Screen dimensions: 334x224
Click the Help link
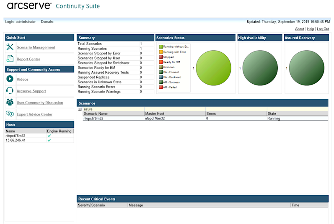point(311,29)
